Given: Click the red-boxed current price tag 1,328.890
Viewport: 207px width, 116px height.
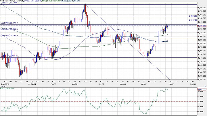Looking at the screenshot, I should point(202,26).
